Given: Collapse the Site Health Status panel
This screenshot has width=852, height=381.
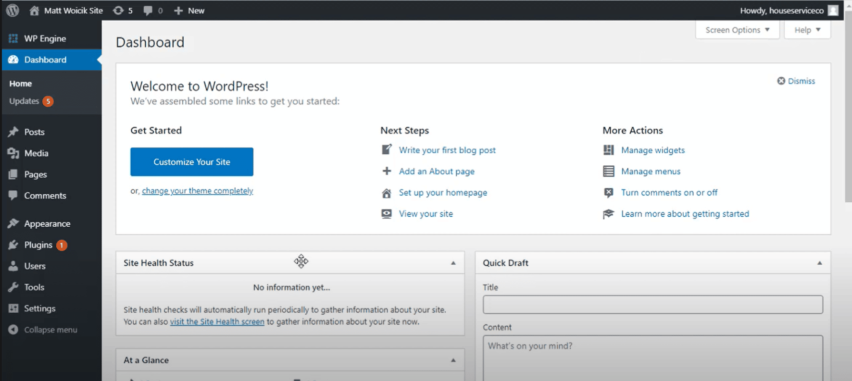Looking at the screenshot, I should tap(453, 263).
